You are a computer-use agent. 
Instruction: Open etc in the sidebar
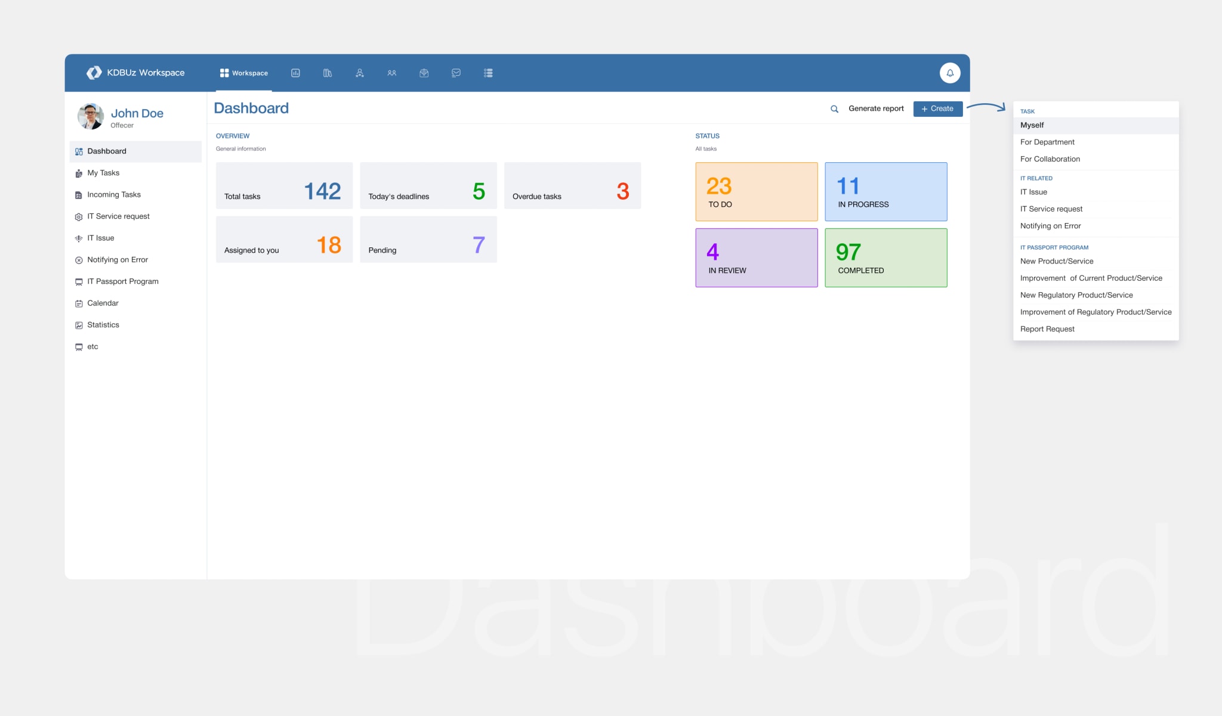135,346
